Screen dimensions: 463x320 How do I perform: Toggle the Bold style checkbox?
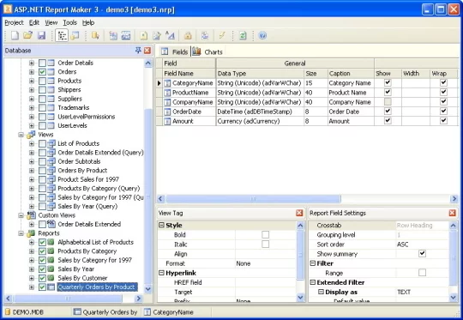coord(266,234)
